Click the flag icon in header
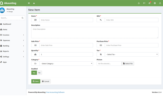 pos(144,3)
